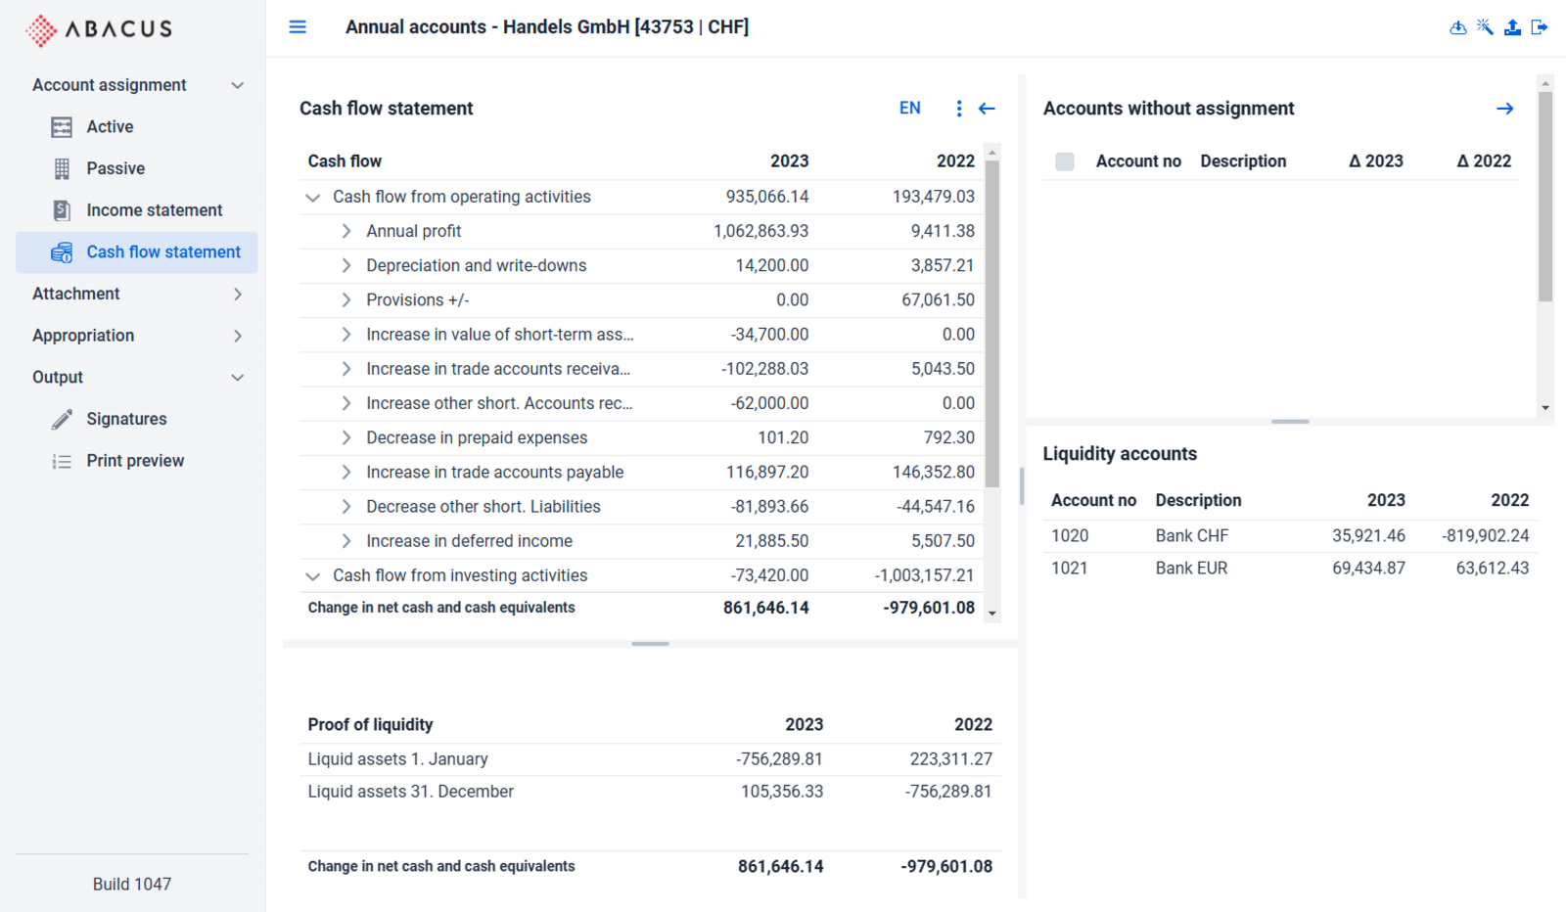The height and width of the screenshot is (912, 1566).
Task: Open the hamburger menu next to the title
Action: click(x=298, y=27)
